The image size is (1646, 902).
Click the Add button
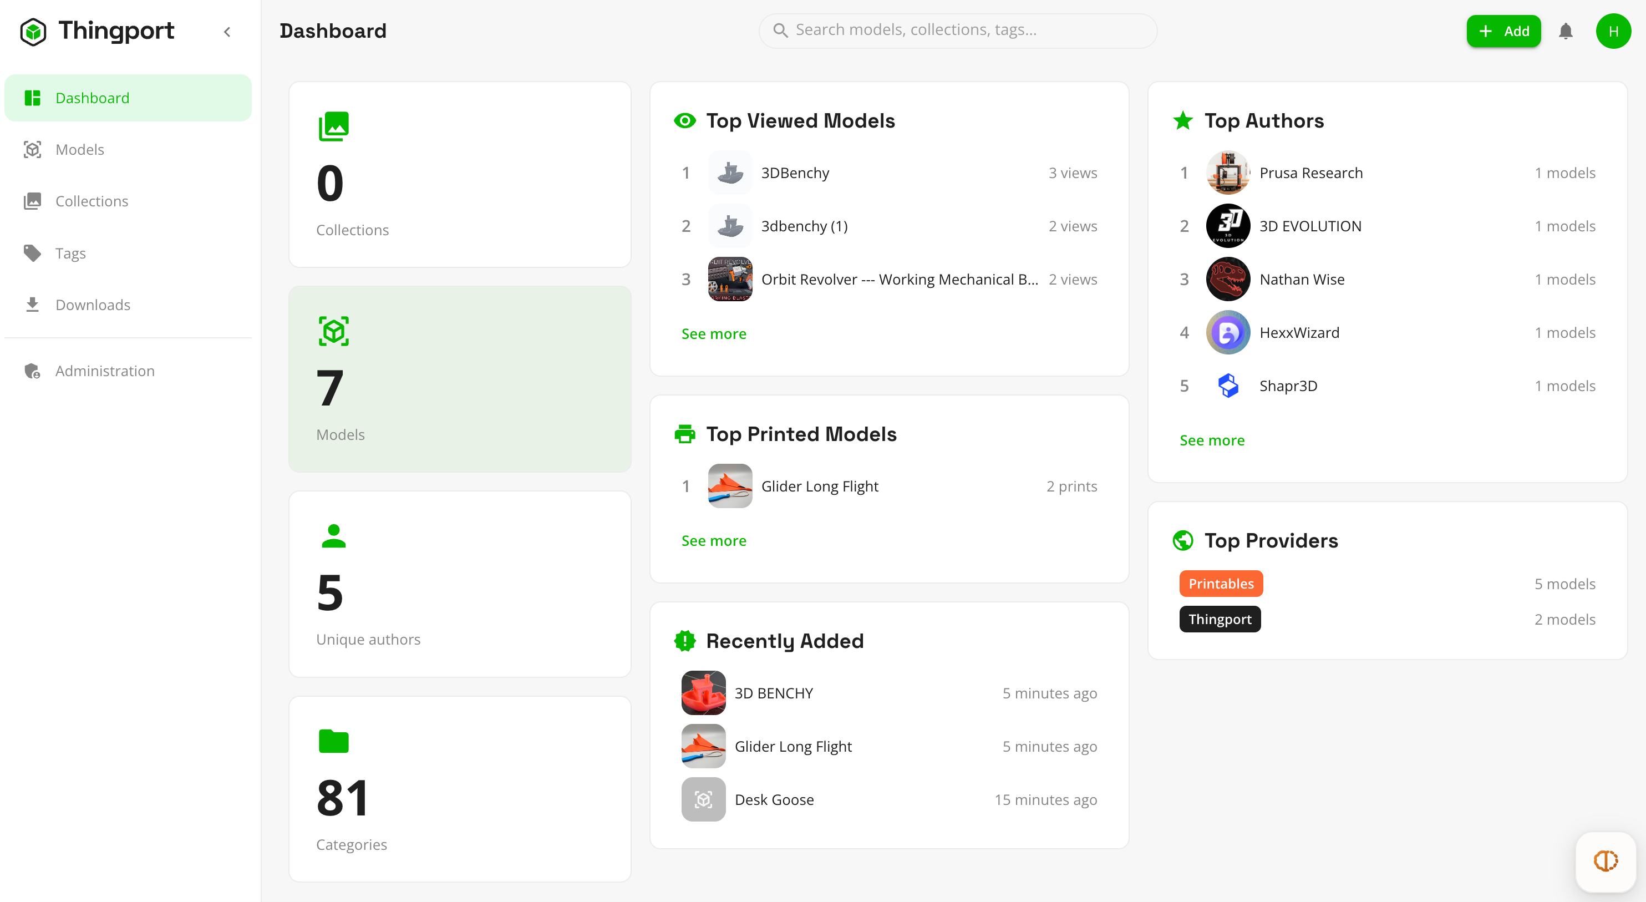click(x=1503, y=31)
